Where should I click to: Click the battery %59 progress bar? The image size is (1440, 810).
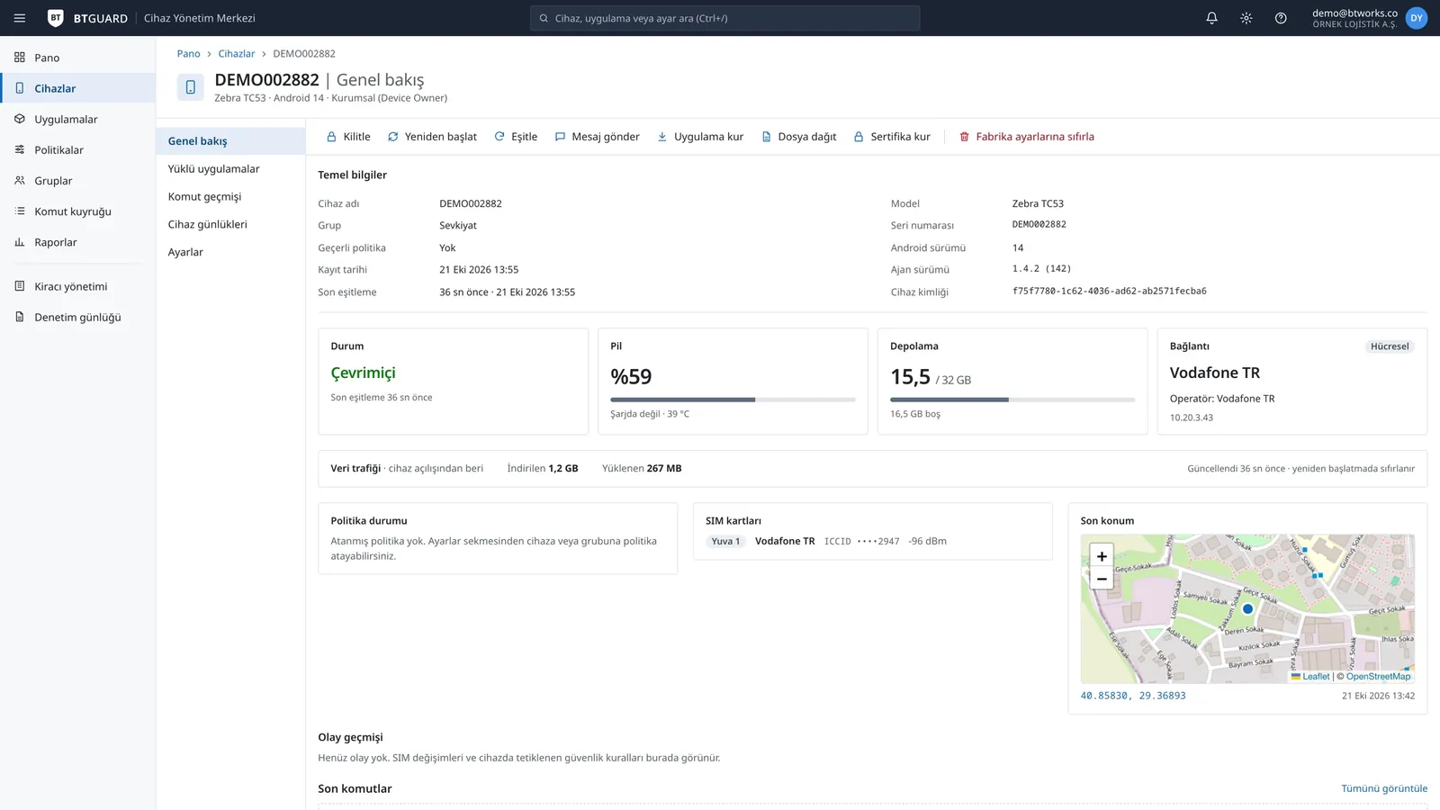(733, 400)
